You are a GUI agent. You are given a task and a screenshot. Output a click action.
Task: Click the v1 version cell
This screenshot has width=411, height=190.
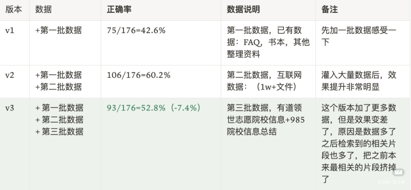click(10, 30)
